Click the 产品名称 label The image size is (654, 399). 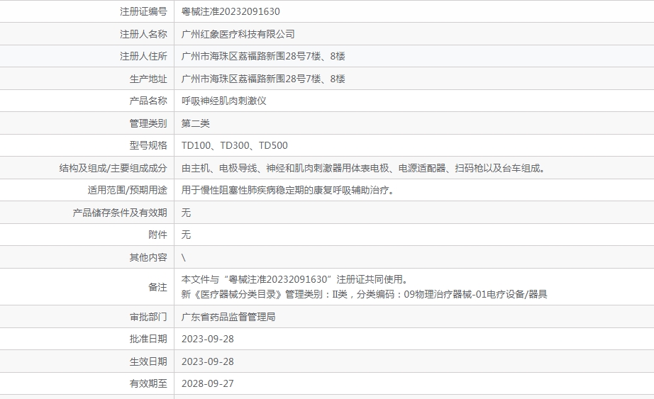(x=148, y=101)
